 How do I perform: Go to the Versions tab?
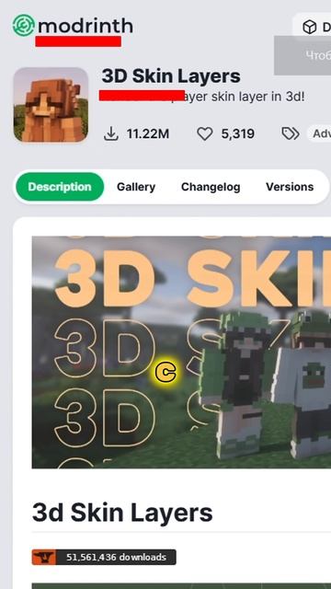coord(290,187)
